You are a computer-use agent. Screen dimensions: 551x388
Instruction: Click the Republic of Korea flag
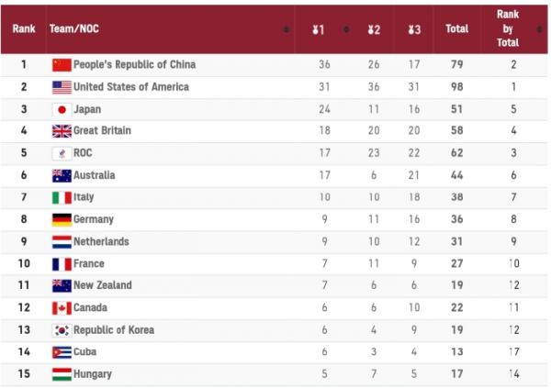tap(62, 330)
